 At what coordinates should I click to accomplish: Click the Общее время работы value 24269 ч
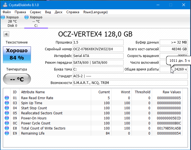pyautogui.click(x=174, y=69)
